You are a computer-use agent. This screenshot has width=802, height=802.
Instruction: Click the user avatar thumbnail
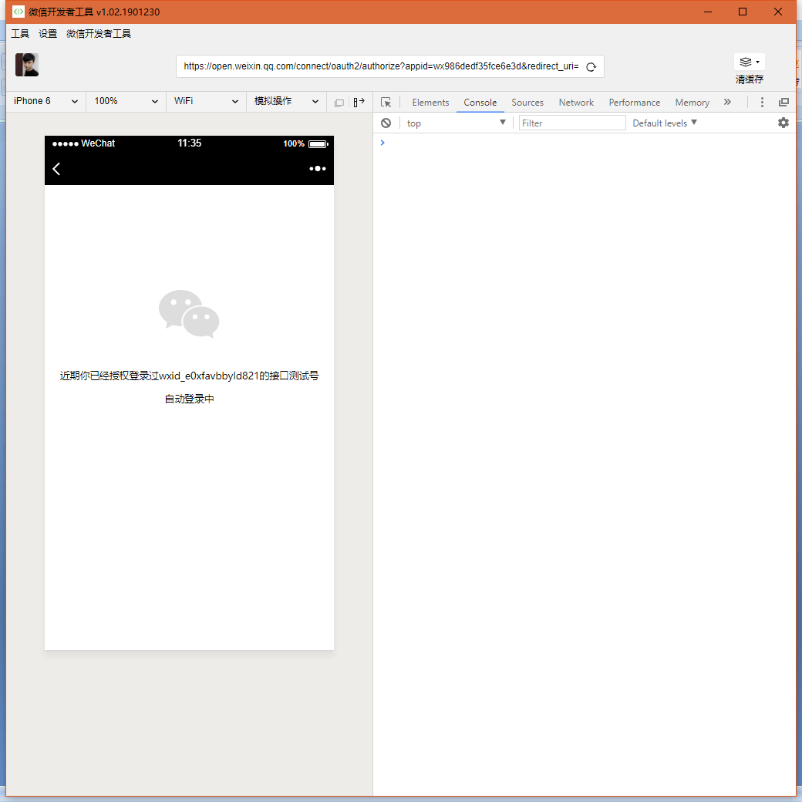pyautogui.click(x=27, y=65)
